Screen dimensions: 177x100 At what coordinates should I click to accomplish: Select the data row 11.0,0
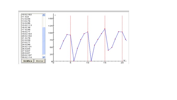(25, 17)
